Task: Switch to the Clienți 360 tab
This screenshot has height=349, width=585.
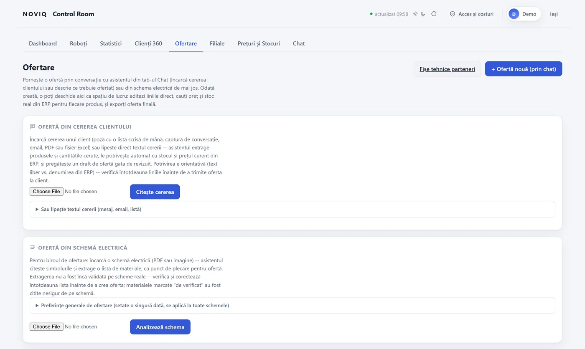Action: pyautogui.click(x=148, y=43)
